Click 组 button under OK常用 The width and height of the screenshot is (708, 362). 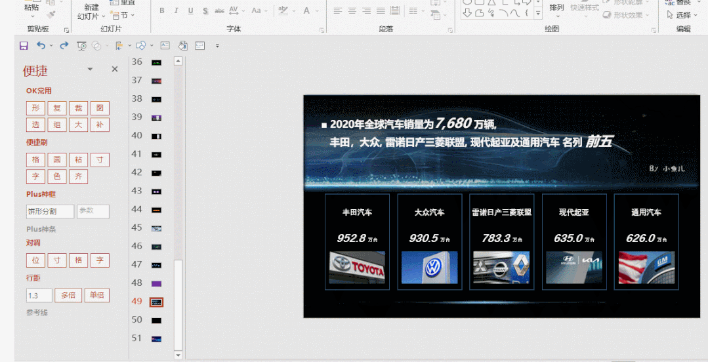click(57, 125)
